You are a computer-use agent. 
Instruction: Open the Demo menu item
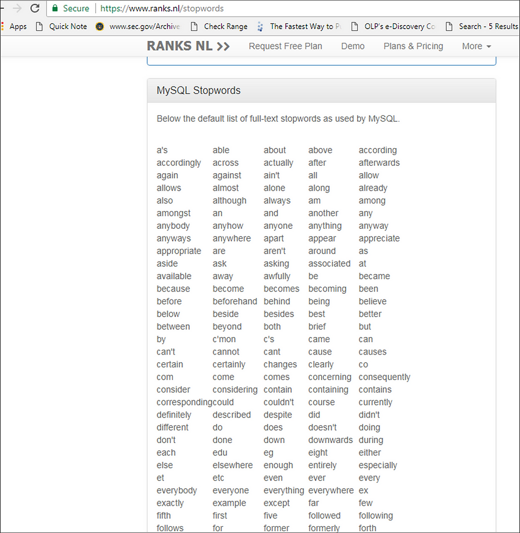pos(353,46)
